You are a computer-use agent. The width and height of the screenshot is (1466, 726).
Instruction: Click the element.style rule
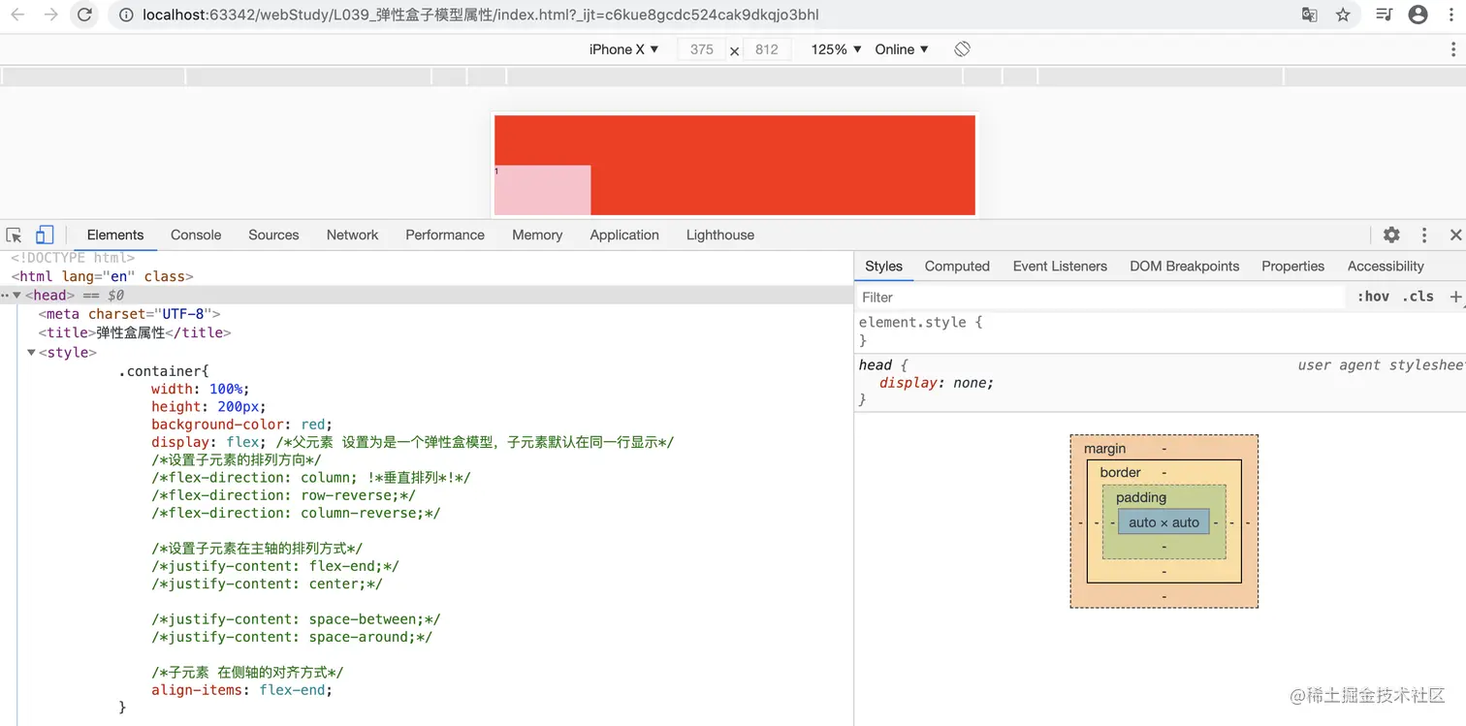(920, 322)
